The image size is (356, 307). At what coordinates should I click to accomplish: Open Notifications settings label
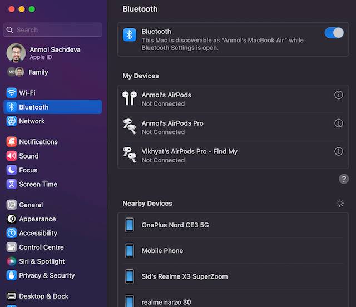pos(38,142)
